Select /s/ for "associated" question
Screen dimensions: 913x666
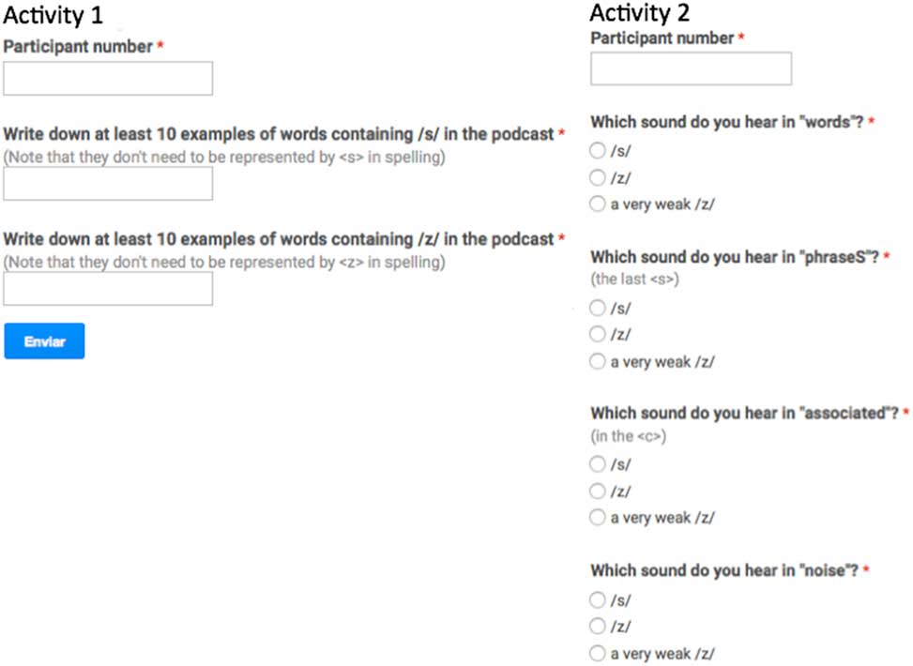click(x=598, y=463)
